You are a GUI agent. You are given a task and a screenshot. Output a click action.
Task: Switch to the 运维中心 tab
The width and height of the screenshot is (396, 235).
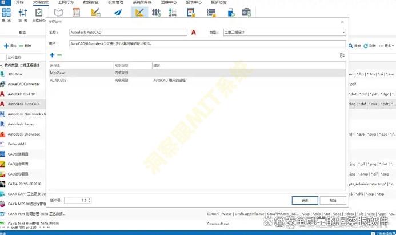tap(169, 2)
